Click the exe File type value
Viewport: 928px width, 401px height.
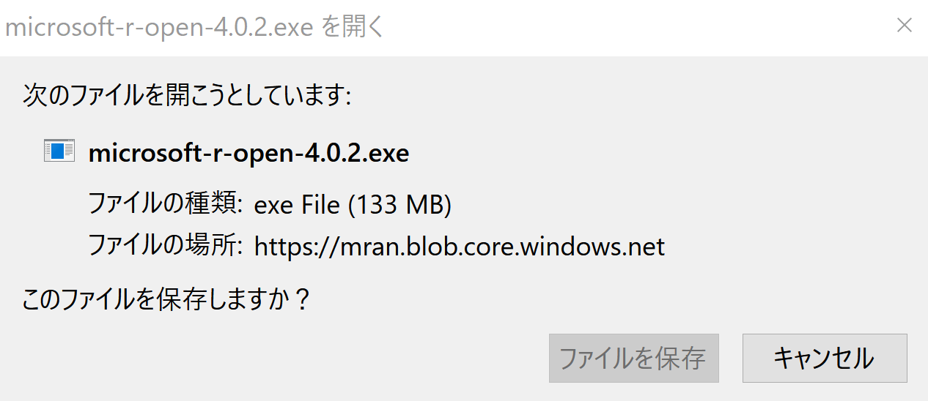297,205
